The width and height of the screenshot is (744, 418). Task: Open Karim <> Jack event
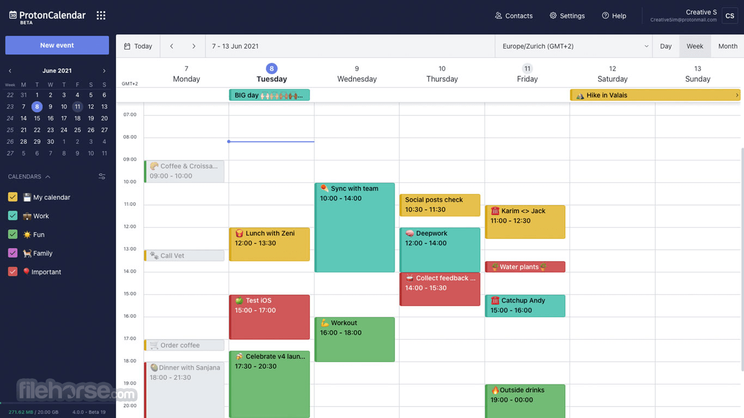(525, 222)
